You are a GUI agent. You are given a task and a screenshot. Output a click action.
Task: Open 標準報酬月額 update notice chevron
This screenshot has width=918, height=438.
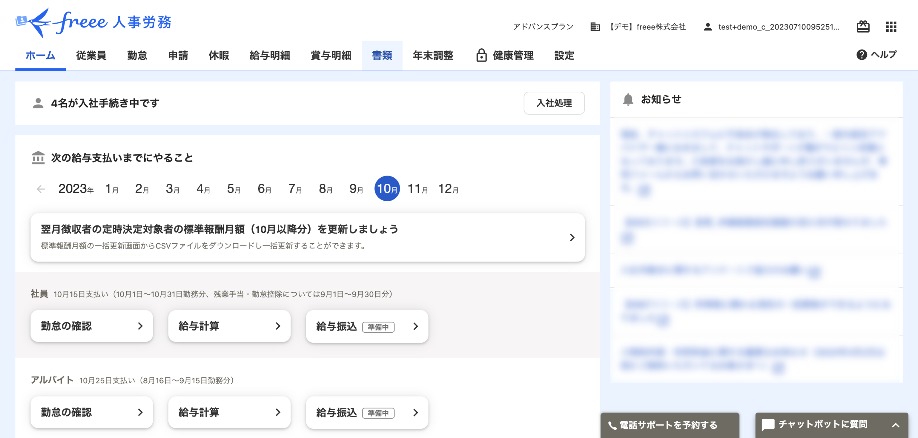[572, 237]
